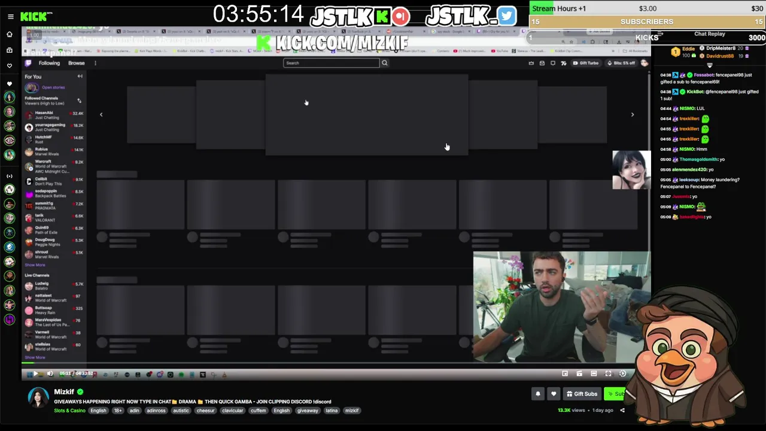Open player settings gear icon
This screenshot has width=766, height=431.
click(622, 374)
